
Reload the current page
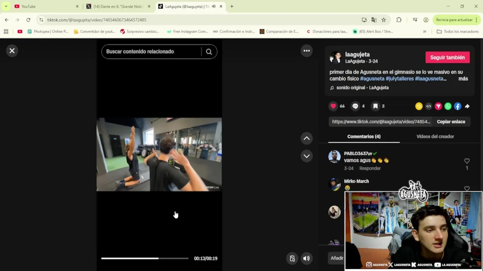28,20
